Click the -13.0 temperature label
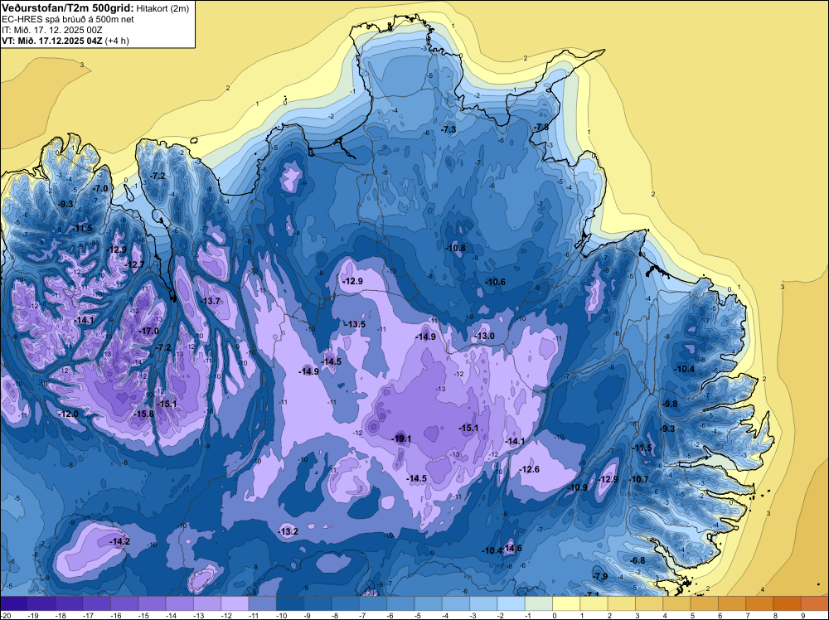829x620 pixels. [x=485, y=336]
